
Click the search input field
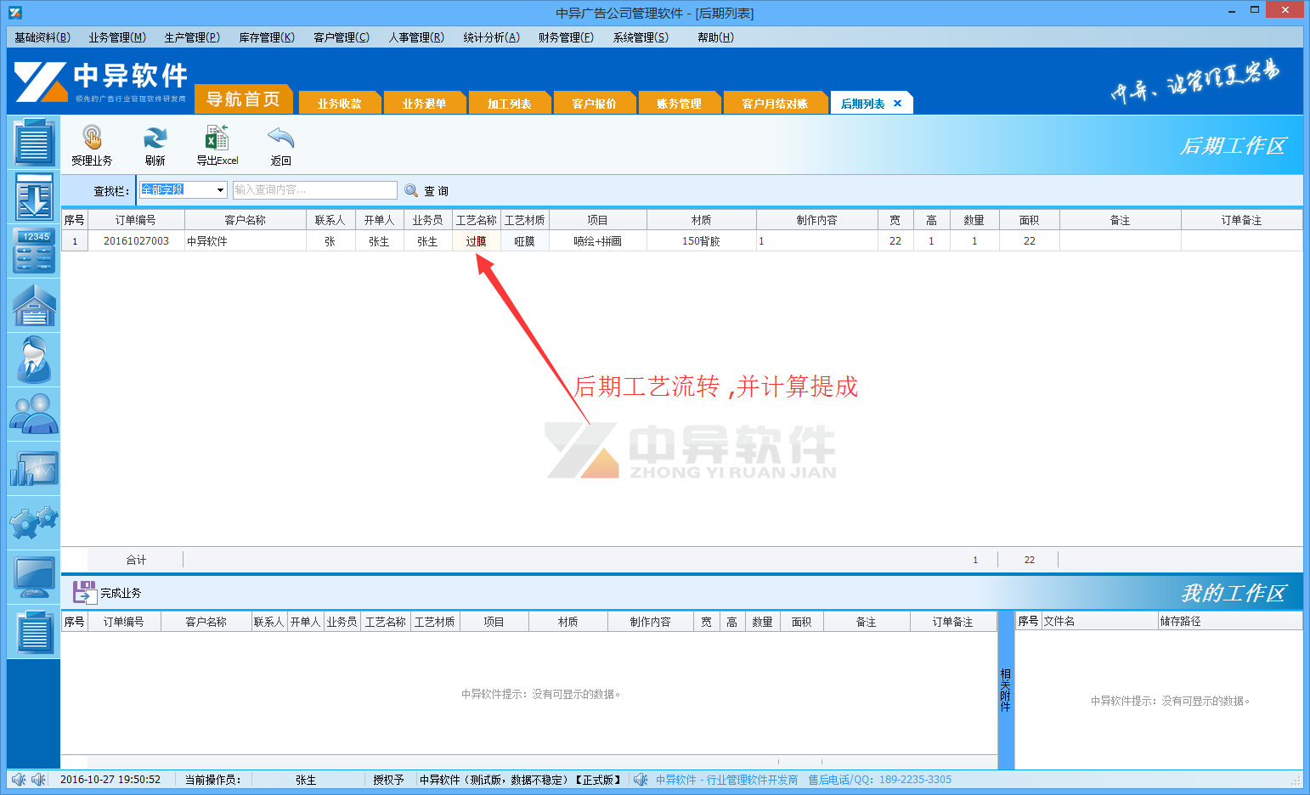[314, 189]
